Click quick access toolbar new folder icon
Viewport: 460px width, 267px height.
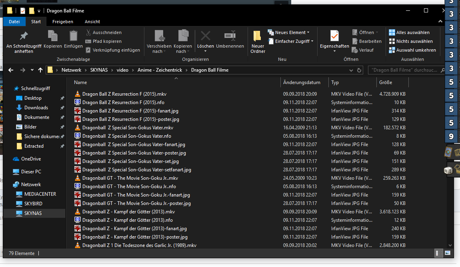click(31, 11)
